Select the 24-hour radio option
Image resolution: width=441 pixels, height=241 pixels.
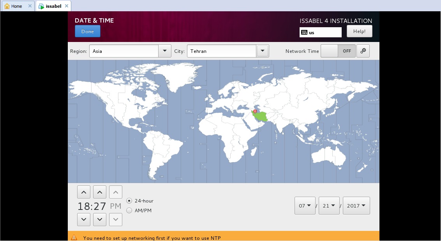point(140,201)
